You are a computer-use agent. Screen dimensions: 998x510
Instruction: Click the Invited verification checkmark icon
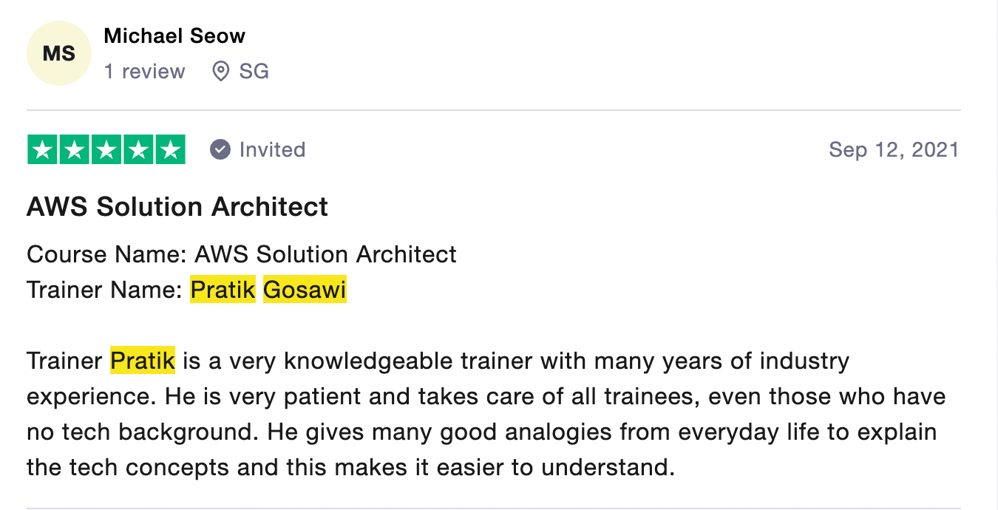[220, 150]
